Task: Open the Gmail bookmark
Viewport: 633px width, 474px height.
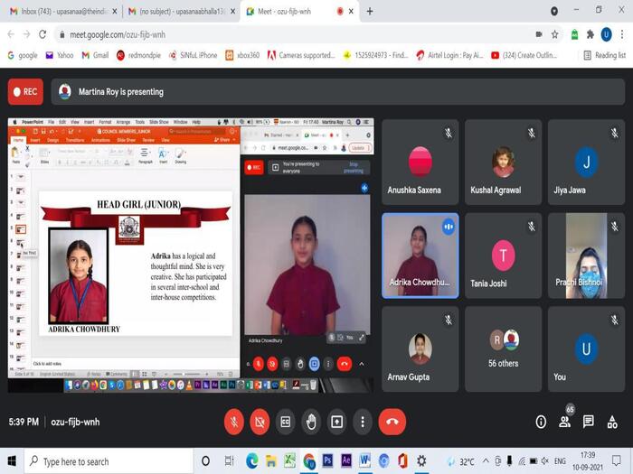Action: point(95,55)
